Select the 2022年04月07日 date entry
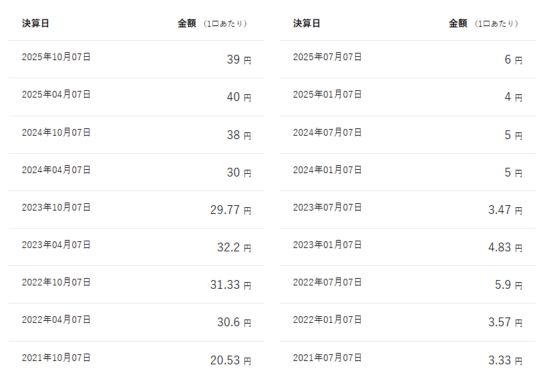537x369 pixels. (56, 320)
